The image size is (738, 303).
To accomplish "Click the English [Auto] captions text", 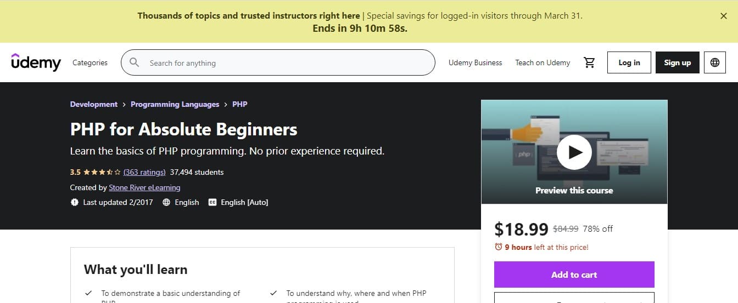I will [244, 202].
